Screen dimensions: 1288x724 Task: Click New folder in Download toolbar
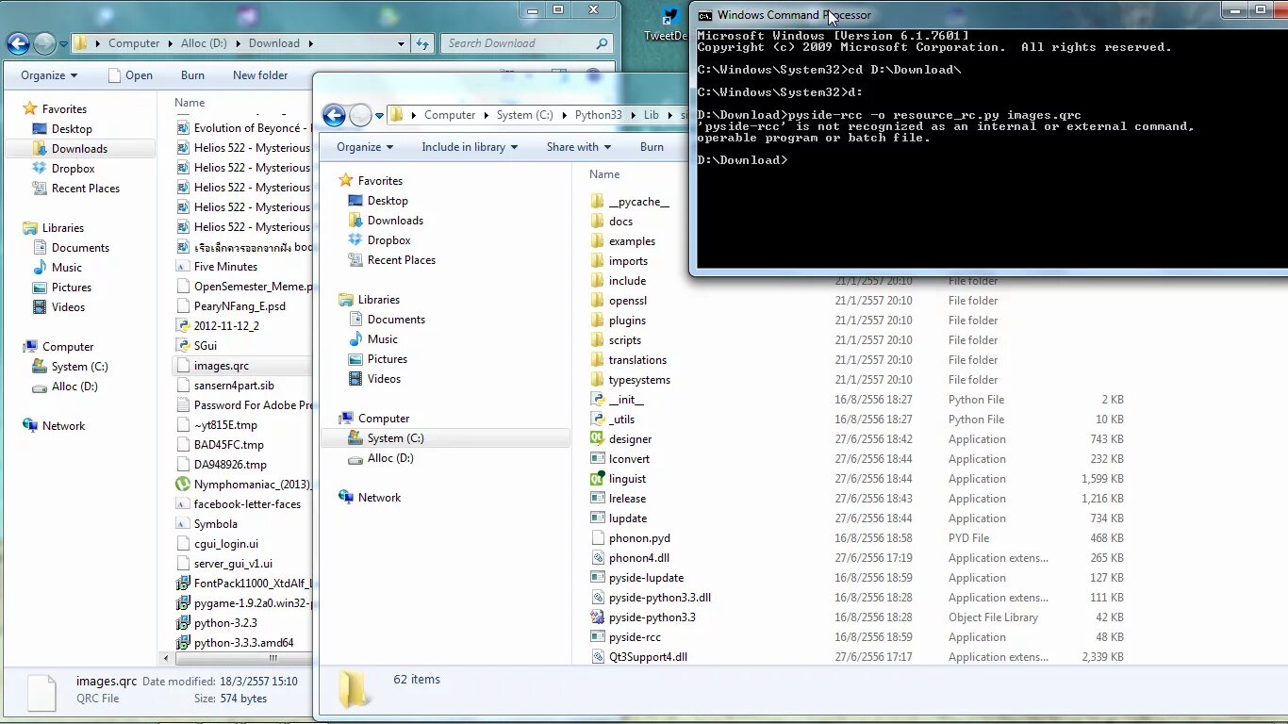coord(260,75)
